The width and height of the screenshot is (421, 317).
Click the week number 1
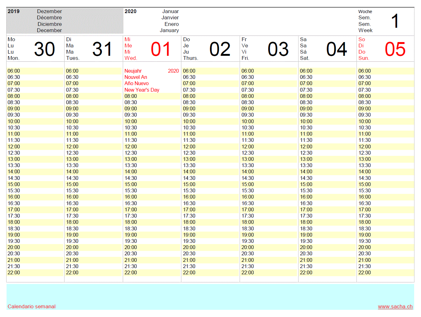[395, 21]
